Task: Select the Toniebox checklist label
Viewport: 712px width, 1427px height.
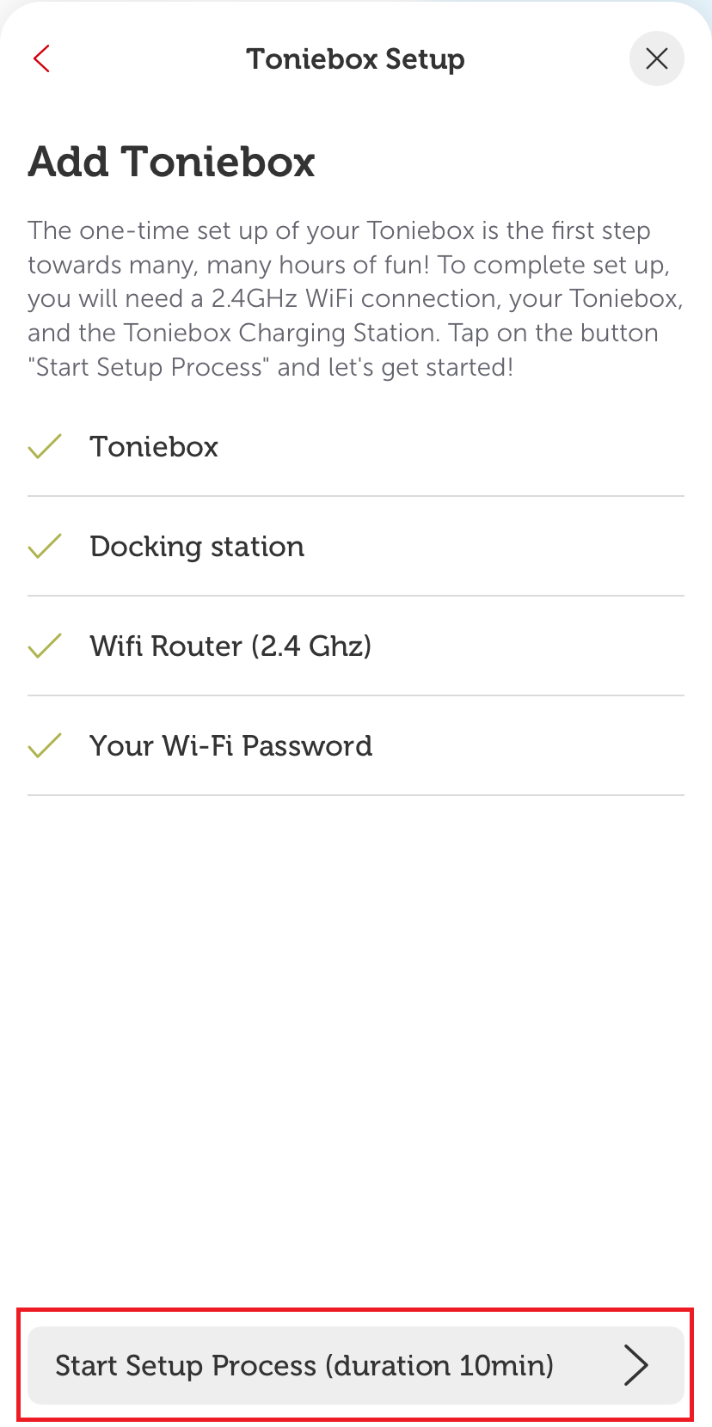Action: point(154,447)
